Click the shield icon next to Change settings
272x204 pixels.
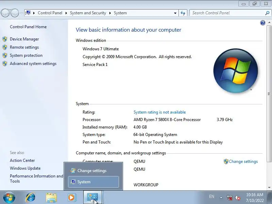coord(226,161)
